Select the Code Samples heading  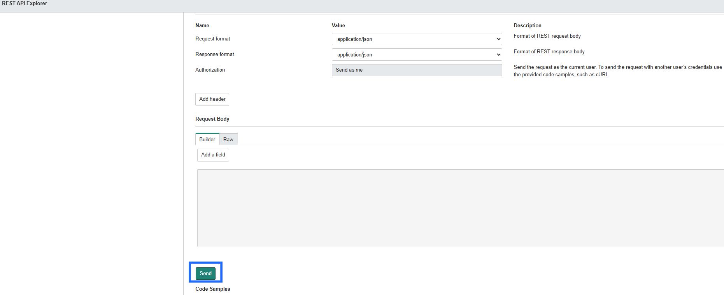click(x=212, y=289)
